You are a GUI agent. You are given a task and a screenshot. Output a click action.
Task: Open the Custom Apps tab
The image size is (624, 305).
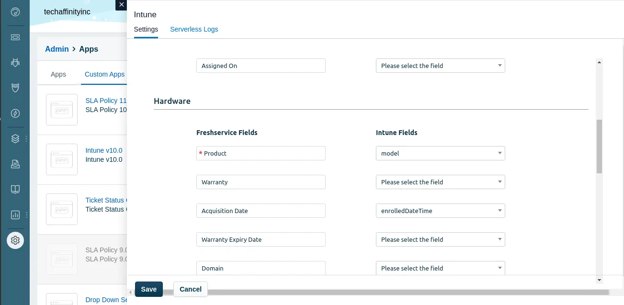pos(104,74)
